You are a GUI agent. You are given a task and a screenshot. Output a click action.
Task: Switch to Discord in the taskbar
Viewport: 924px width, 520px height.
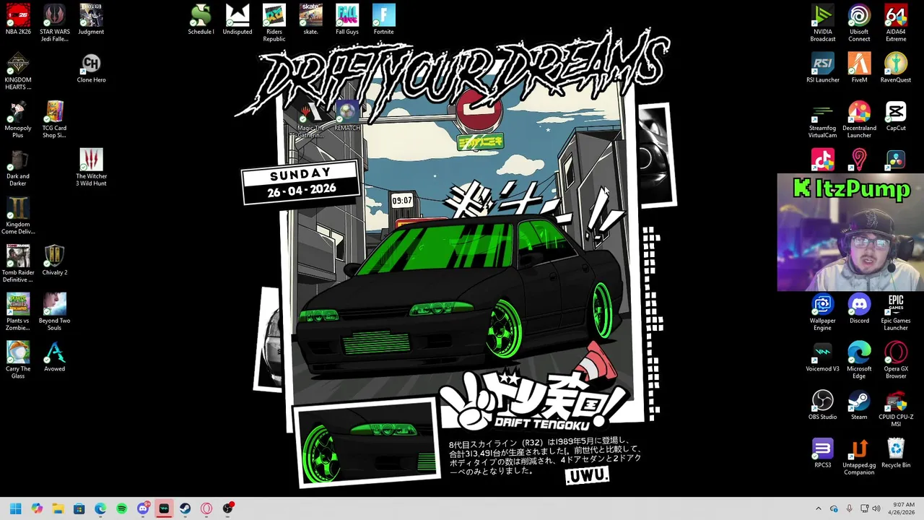(143, 508)
